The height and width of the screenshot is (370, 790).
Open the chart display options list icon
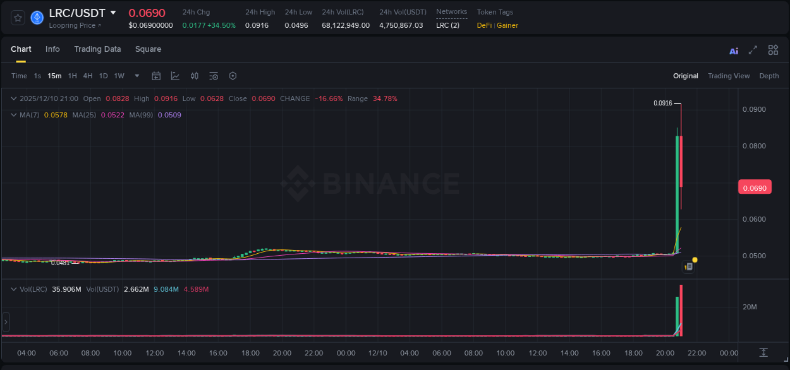tap(214, 76)
